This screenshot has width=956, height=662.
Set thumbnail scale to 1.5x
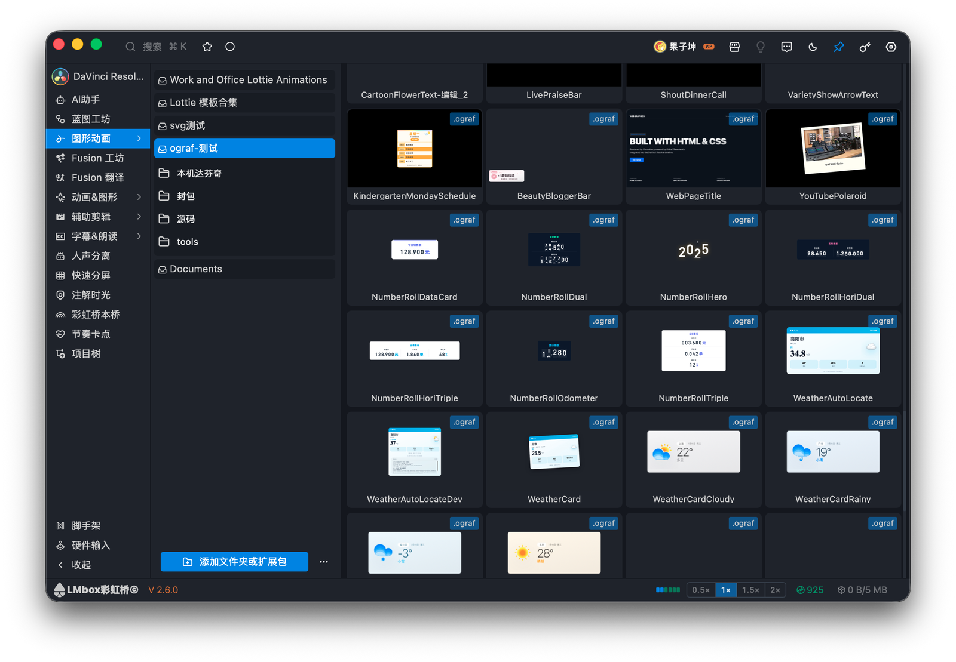pos(750,590)
